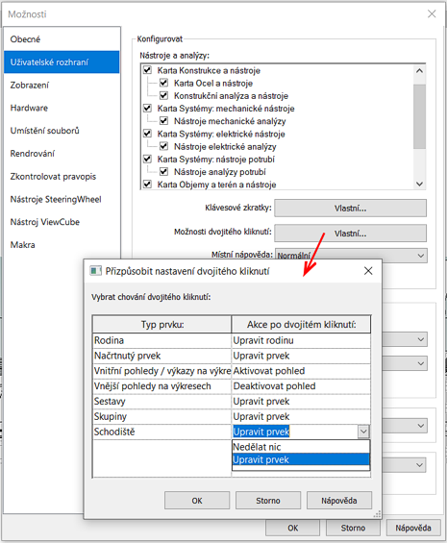Choose Nedělat nic from the dropdown list
The image size is (447, 543).
(x=301, y=447)
